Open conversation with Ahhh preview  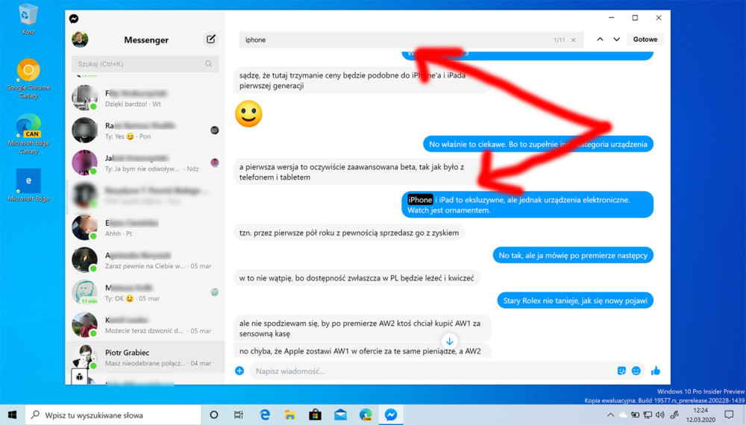pyautogui.click(x=145, y=227)
